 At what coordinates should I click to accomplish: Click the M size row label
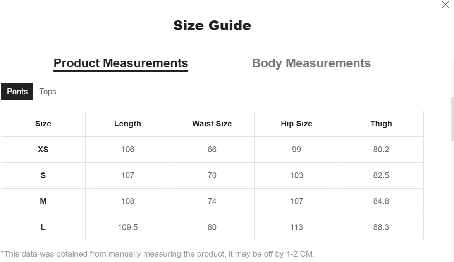point(43,201)
